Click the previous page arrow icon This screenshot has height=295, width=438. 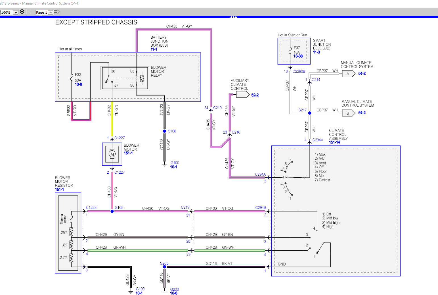click(30, 12)
